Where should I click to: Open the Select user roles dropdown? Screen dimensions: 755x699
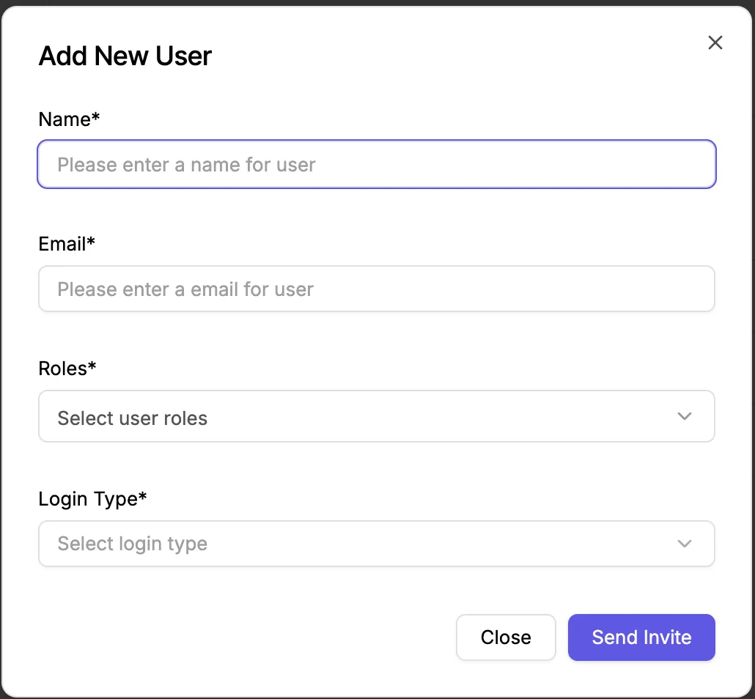click(377, 416)
